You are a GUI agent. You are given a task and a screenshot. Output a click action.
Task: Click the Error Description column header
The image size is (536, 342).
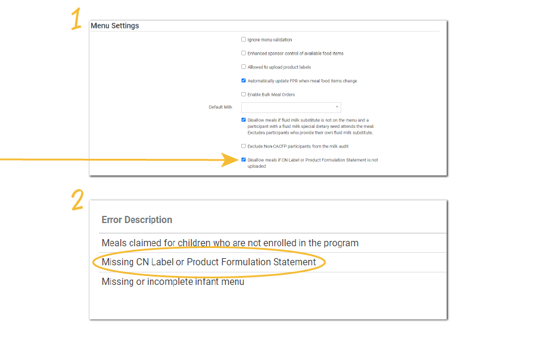pyautogui.click(x=137, y=220)
